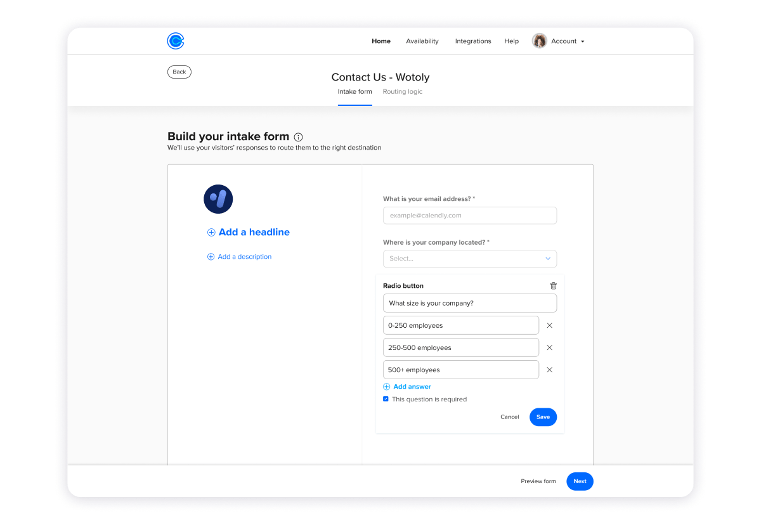Edit the 250-500 employees answer field
The image size is (761, 518).
click(x=461, y=347)
